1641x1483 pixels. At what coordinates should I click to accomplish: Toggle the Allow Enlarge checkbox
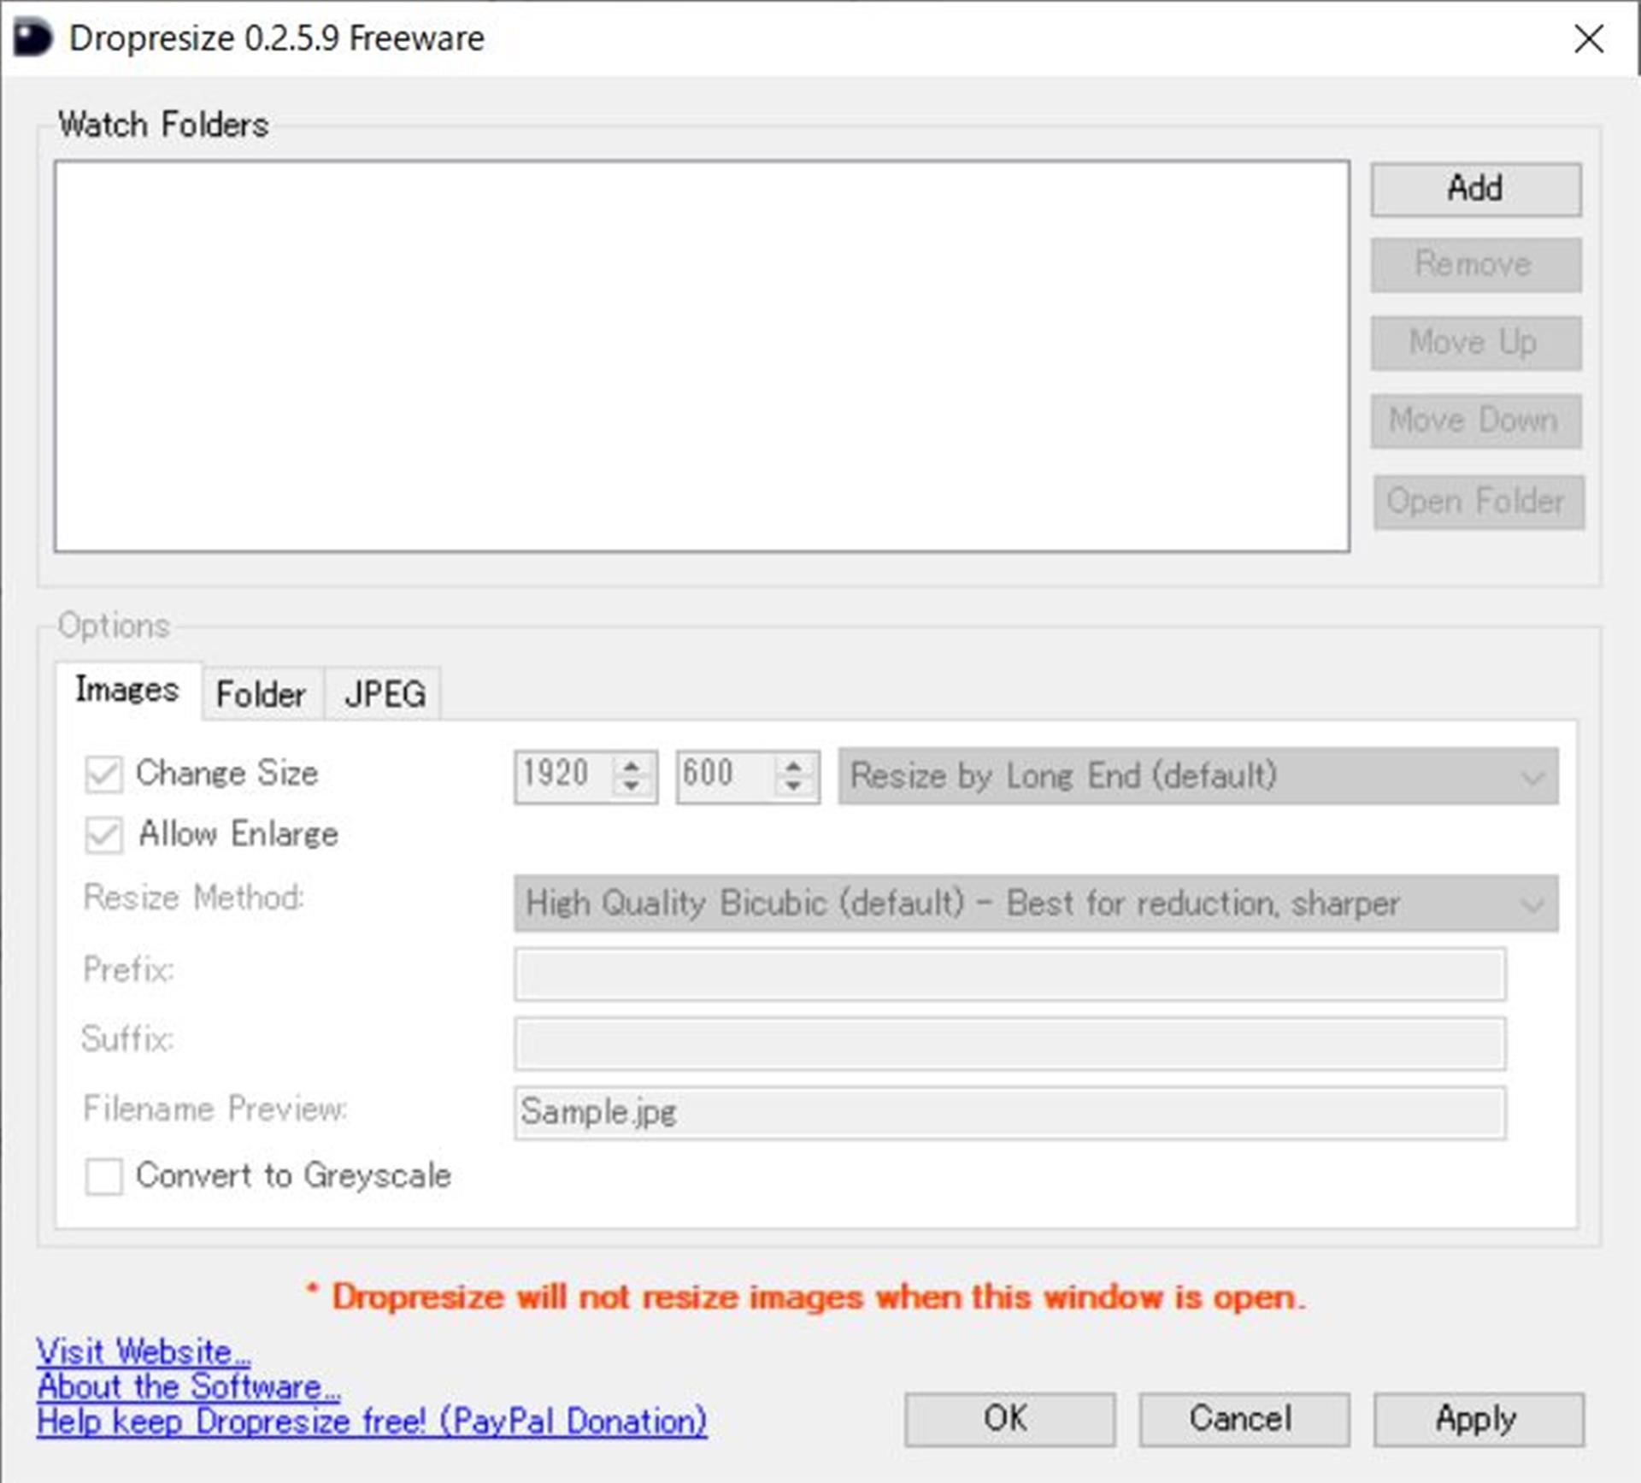click(103, 835)
